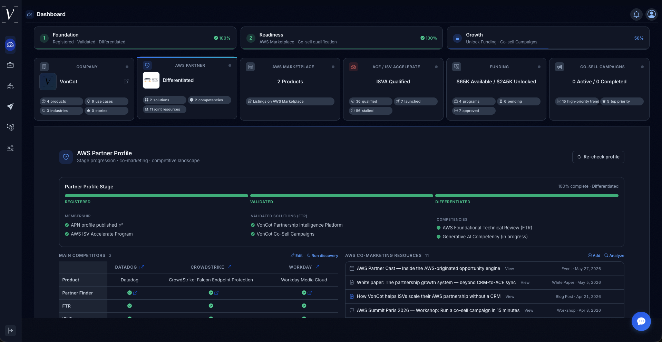Click the VonCot V logo

[x=10, y=14]
